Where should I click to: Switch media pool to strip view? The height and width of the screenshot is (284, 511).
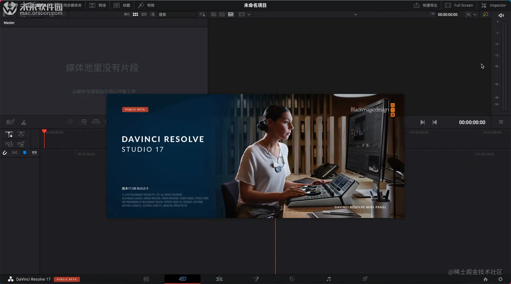pos(144,15)
